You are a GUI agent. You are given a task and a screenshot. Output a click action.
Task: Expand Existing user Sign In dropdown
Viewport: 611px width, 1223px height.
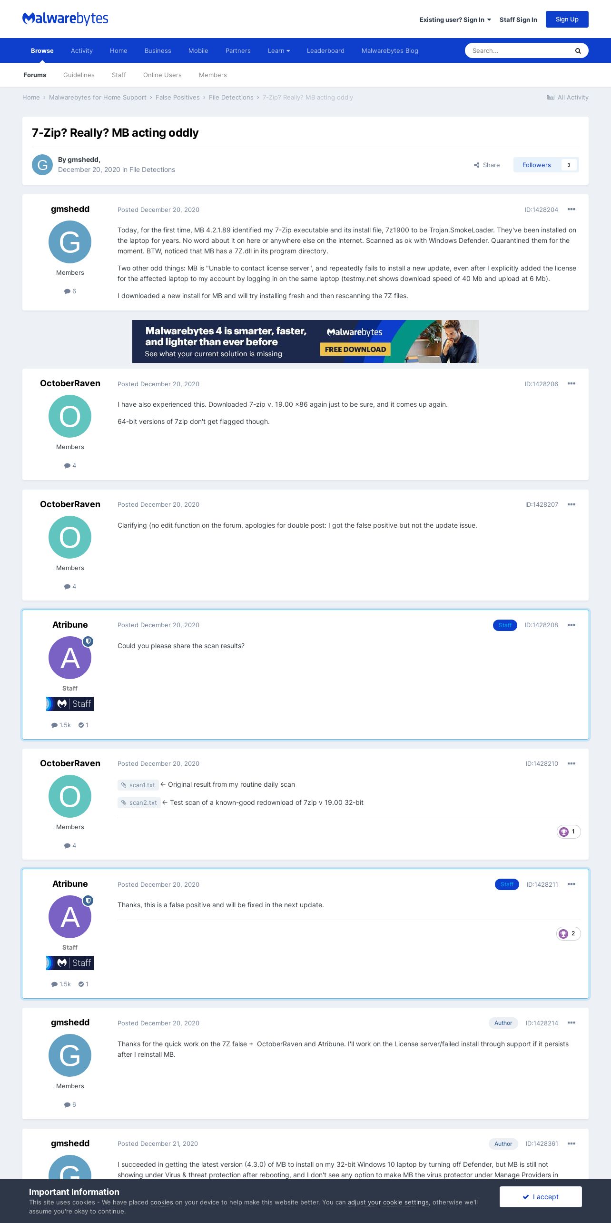point(455,20)
